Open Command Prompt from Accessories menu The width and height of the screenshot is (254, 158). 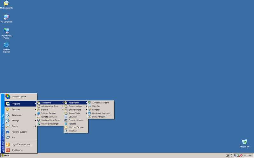[x=76, y=120]
